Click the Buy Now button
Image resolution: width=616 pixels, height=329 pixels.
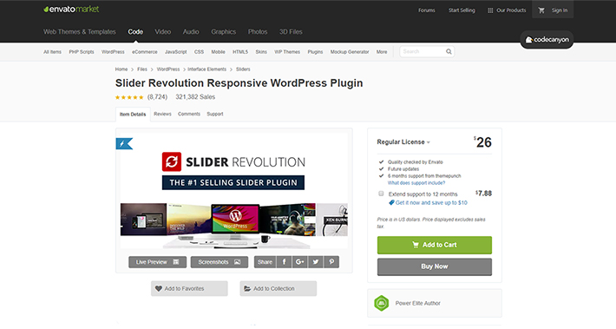(x=435, y=266)
